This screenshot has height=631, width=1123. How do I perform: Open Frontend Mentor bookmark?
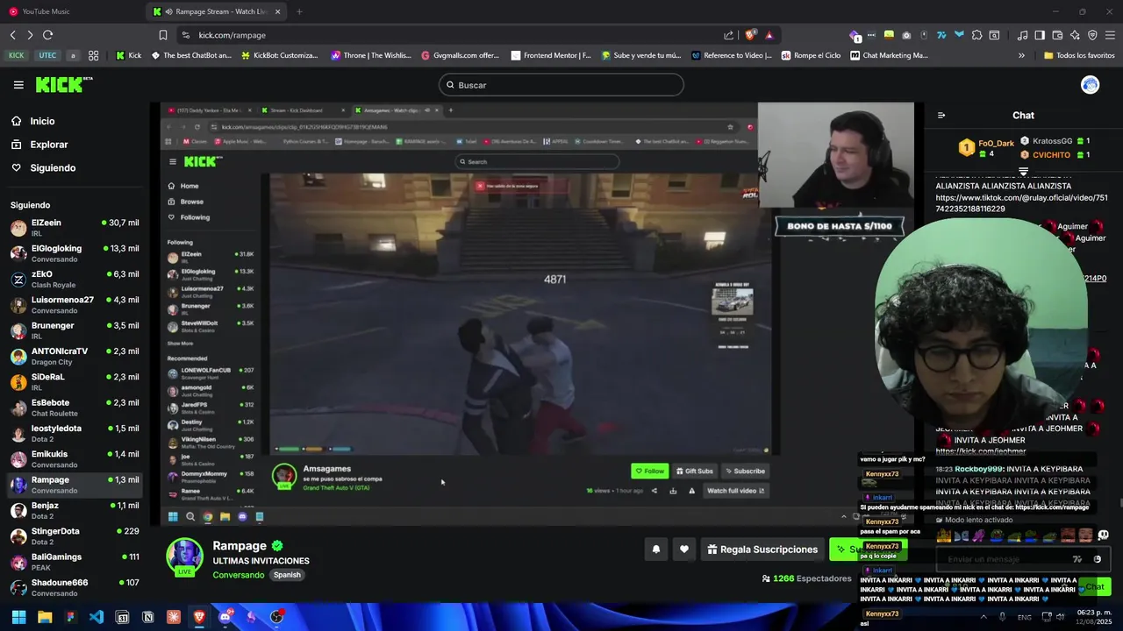[551, 55]
